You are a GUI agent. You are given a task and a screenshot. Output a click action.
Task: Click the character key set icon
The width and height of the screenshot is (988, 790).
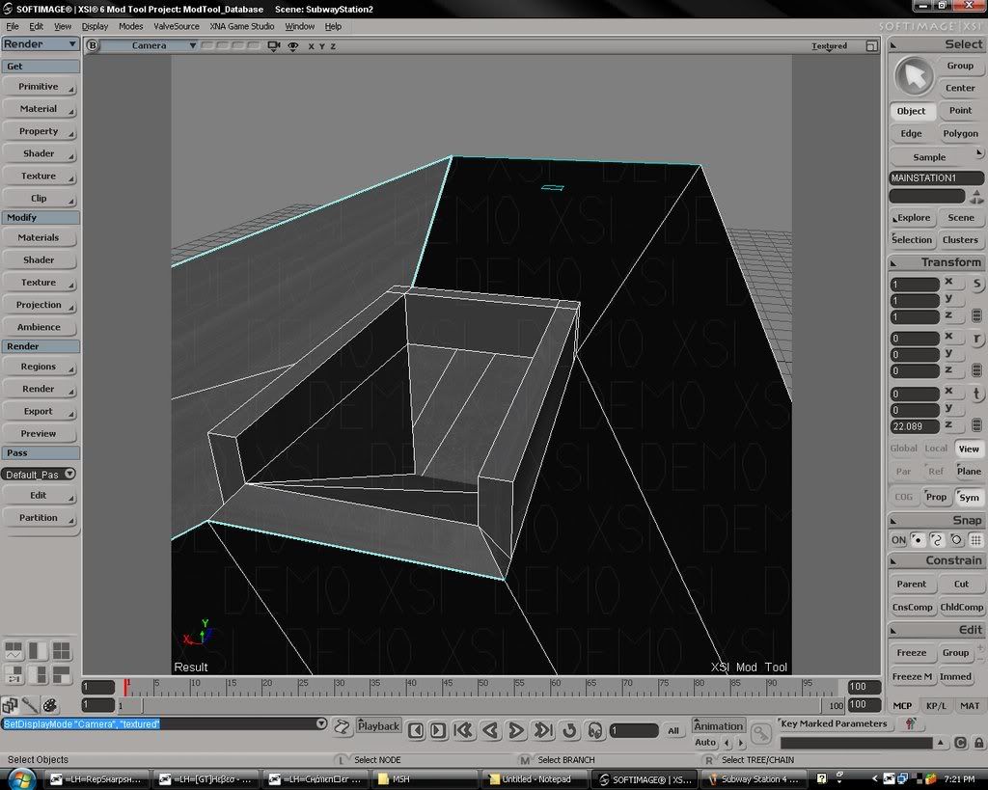pyautogui.click(x=910, y=723)
